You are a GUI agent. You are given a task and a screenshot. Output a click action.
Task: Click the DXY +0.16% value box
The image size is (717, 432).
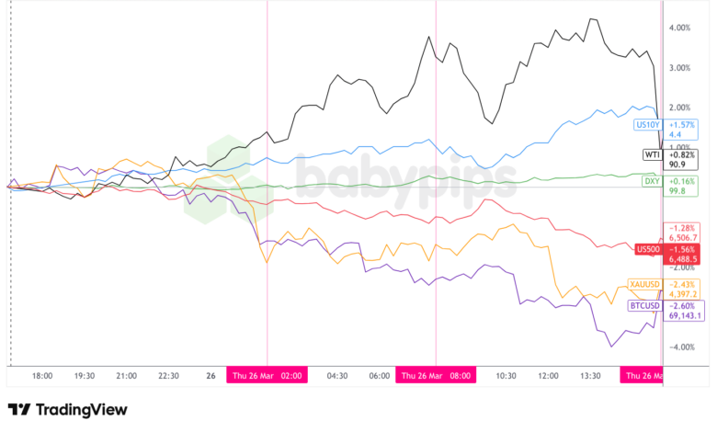point(681,187)
